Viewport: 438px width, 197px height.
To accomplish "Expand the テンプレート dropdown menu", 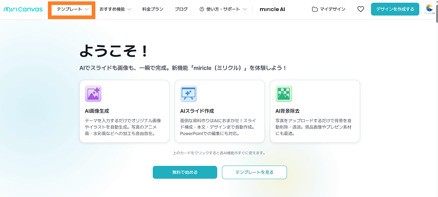I will click(x=72, y=9).
